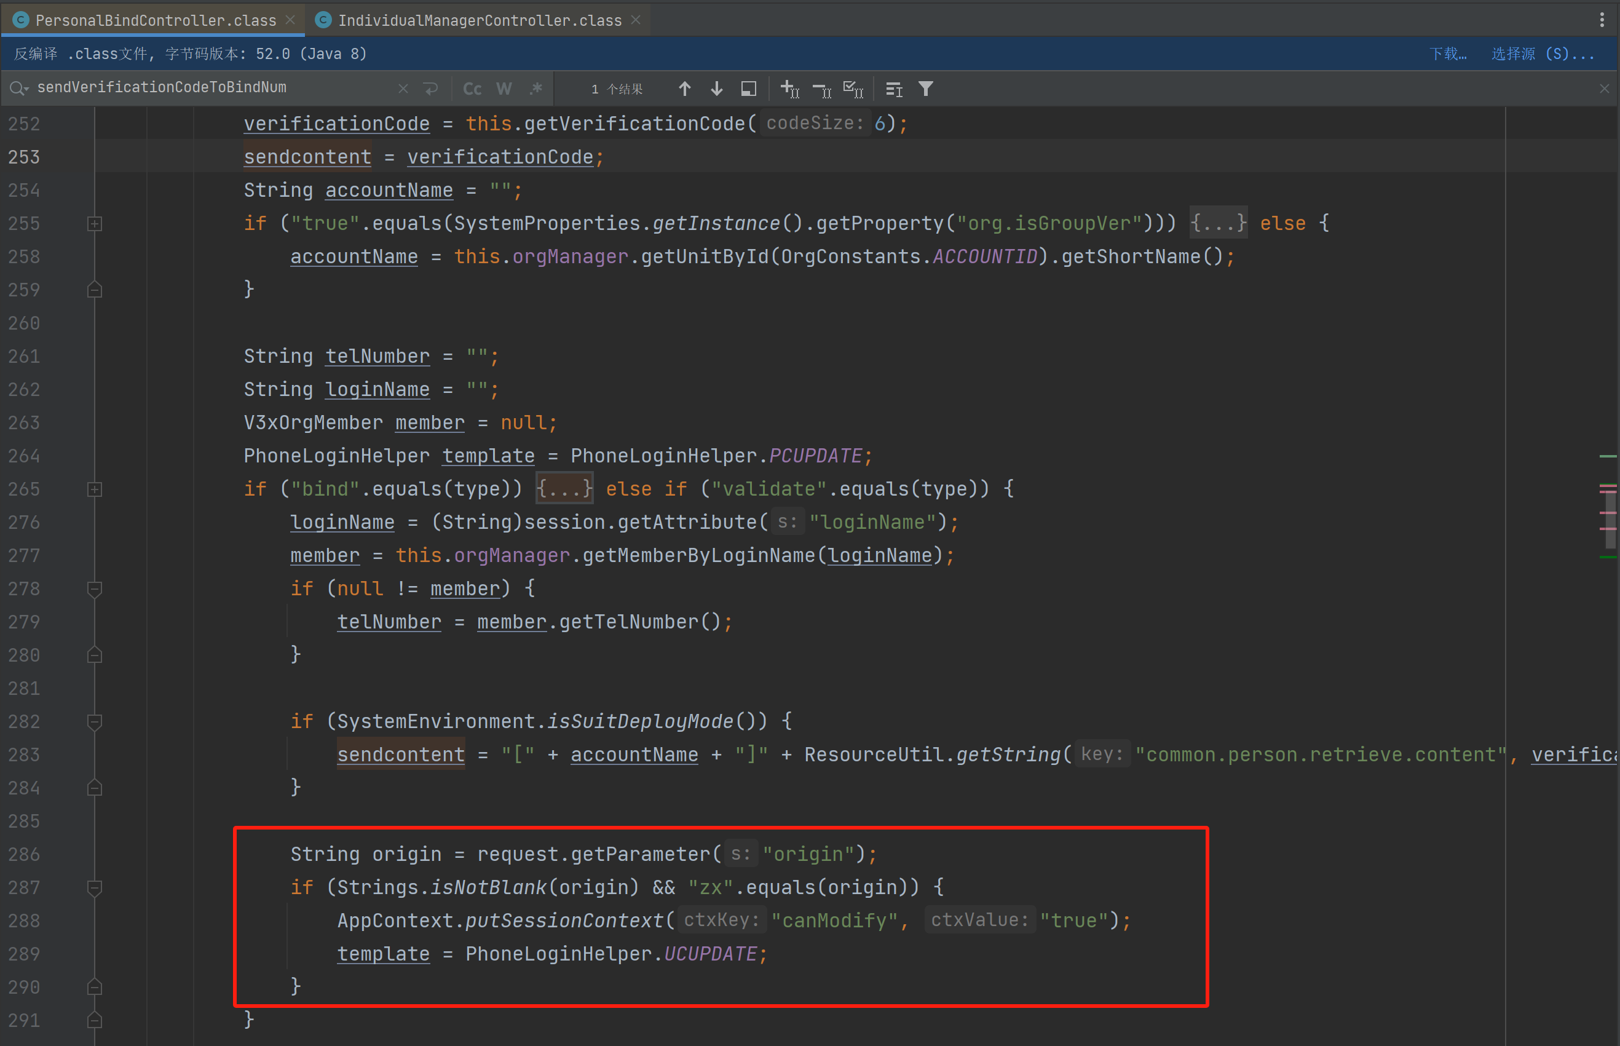Click the 选择源 (S)... link

coord(1542,53)
